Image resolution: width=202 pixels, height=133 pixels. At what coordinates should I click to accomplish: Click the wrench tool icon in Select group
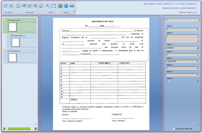click(48, 6)
